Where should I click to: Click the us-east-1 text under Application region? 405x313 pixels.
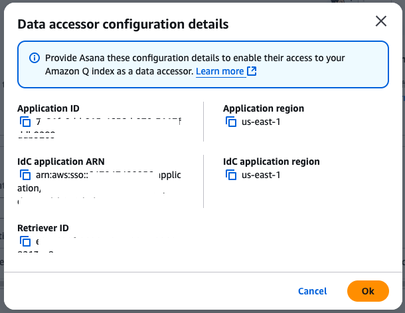pos(262,122)
